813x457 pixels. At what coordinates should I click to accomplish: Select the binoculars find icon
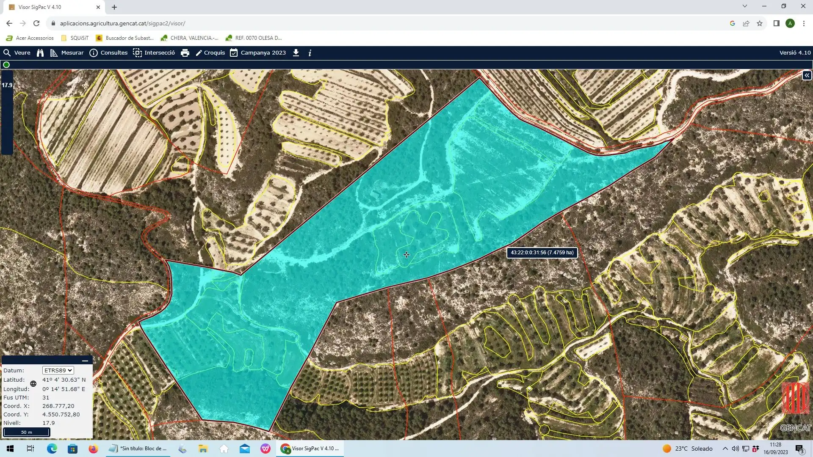point(40,53)
